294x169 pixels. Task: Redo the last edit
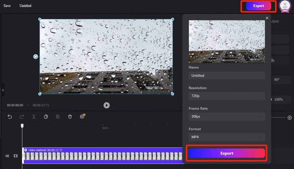pos(22,117)
